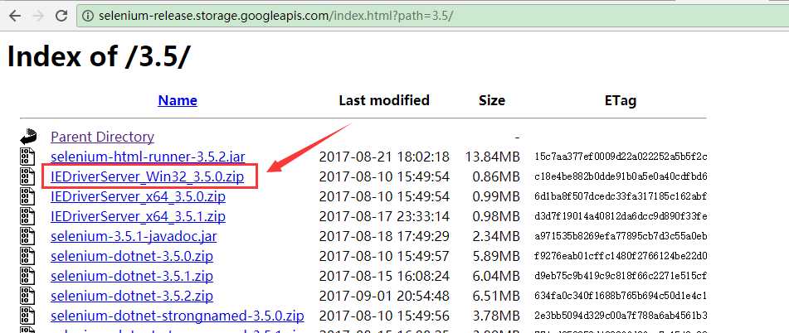
Task: Click the 0.99MB size value
Action: (x=496, y=197)
